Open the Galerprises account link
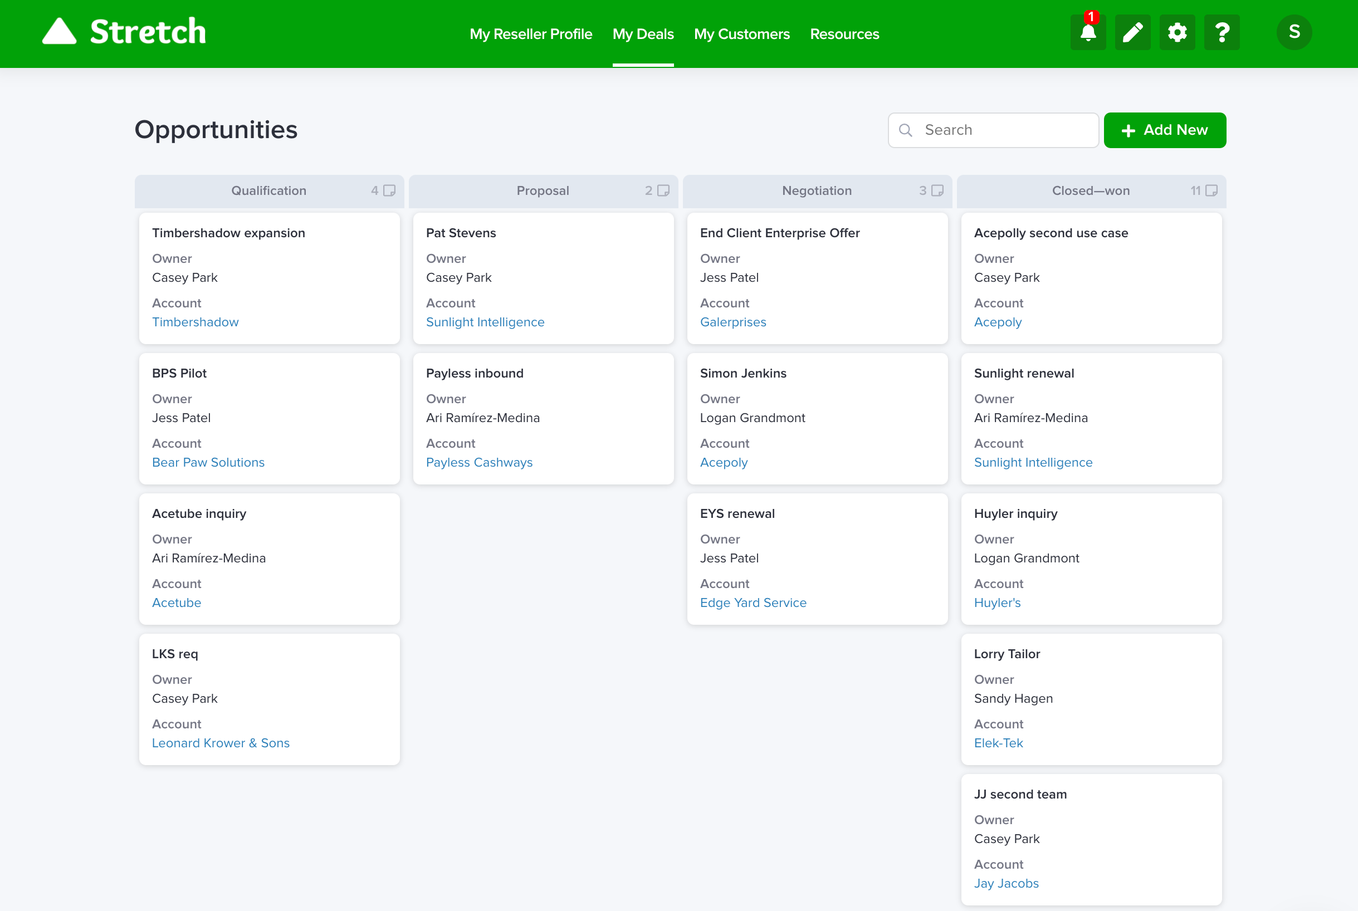 pyautogui.click(x=732, y=322)
